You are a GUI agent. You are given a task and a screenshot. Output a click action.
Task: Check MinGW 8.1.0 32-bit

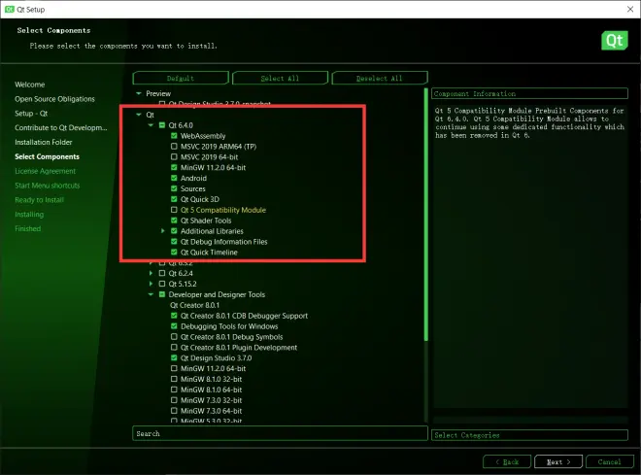pyautogui.click(x=174, y=380)
